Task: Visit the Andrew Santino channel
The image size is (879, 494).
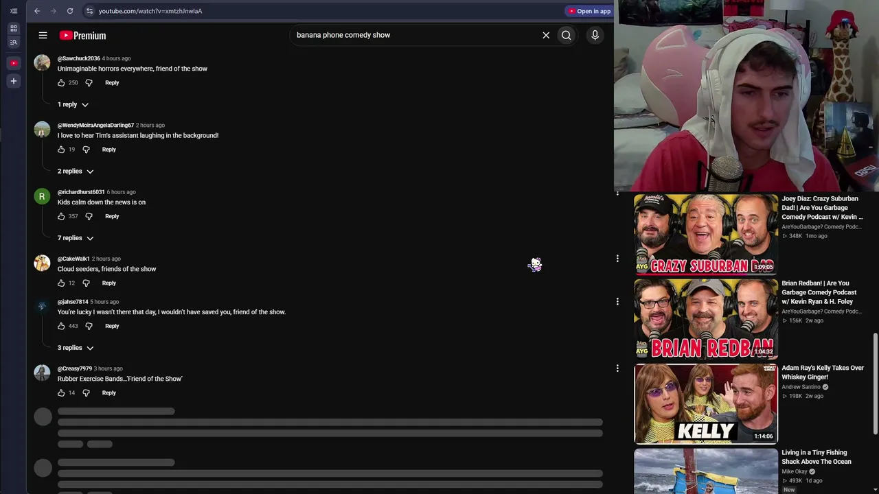Action: click(x=801, y=387)
